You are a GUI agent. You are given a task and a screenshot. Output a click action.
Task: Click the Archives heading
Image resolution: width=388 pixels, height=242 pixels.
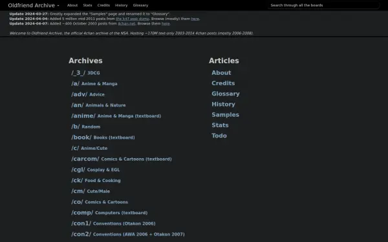click(x=85, y=61)
